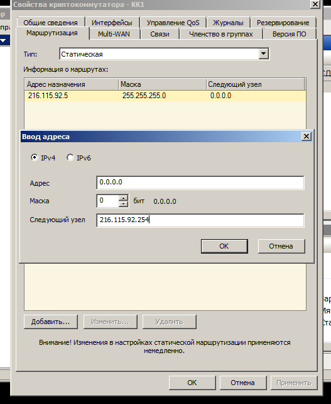Click the Адрес назначения column header
The width and height of the screenshot is (331, 404).
pos(72,84)
